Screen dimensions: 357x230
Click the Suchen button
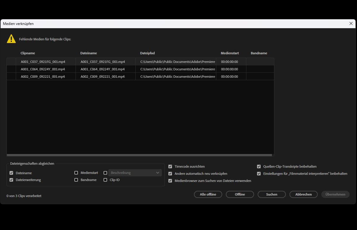pyautogui.click(x=272, y=194)
